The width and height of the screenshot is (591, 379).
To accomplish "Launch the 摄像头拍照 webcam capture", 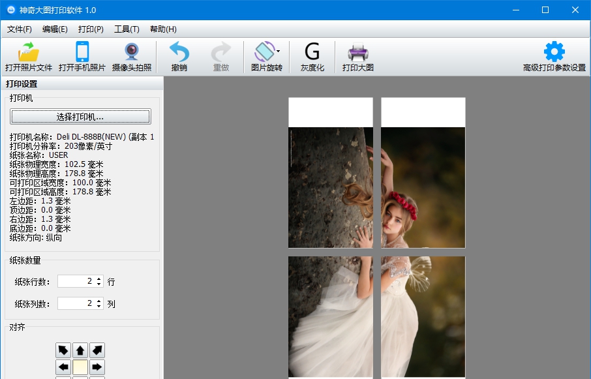I will 132,52.
